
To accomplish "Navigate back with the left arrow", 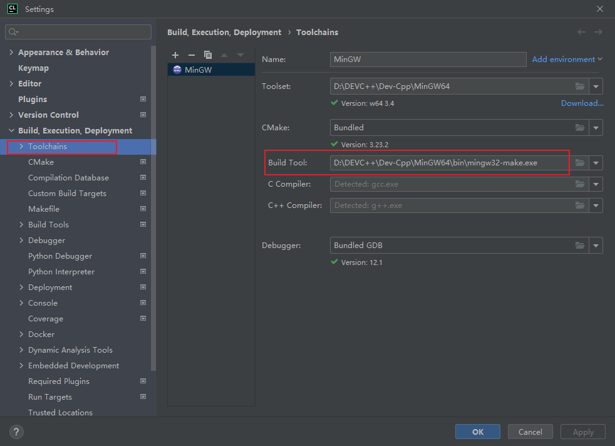I will 582,32.
